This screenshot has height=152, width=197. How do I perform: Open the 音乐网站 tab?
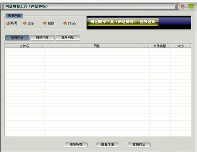pyautogui.click(x=68, y=38)
